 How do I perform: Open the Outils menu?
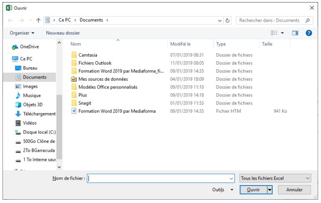pos(222,190)
